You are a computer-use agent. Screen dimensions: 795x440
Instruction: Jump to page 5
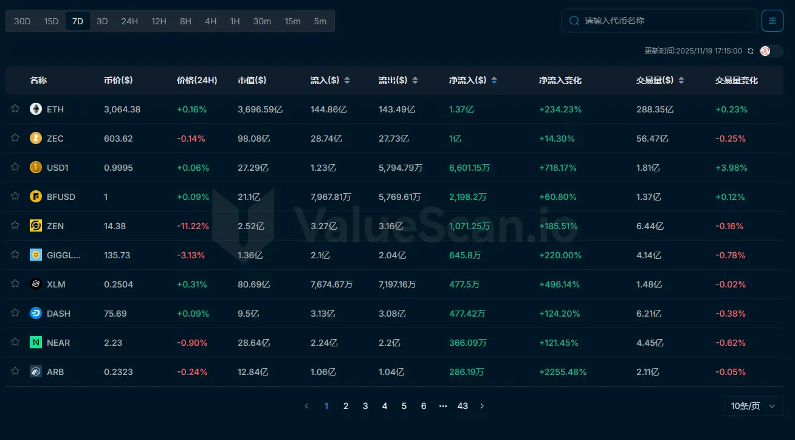pyautogui.click(x=404, y=406)
